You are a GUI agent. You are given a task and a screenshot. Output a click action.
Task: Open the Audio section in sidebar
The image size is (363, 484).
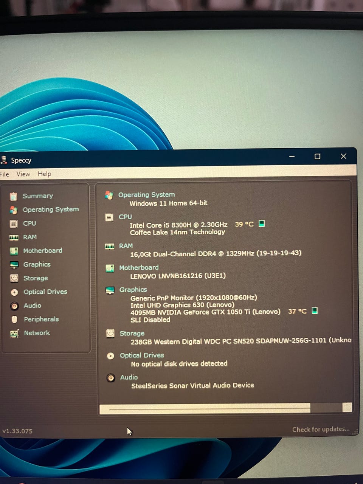(33, 306)
